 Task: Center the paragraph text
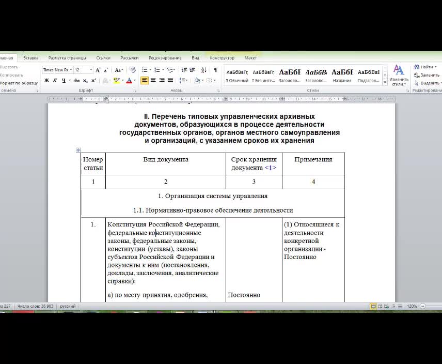click(153, 81)
